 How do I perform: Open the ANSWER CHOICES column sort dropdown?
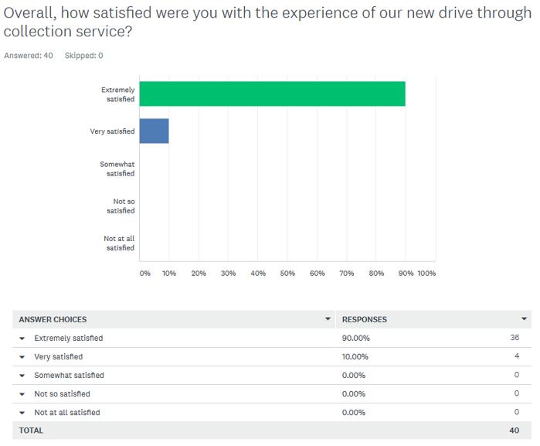(x=329, y=319)
